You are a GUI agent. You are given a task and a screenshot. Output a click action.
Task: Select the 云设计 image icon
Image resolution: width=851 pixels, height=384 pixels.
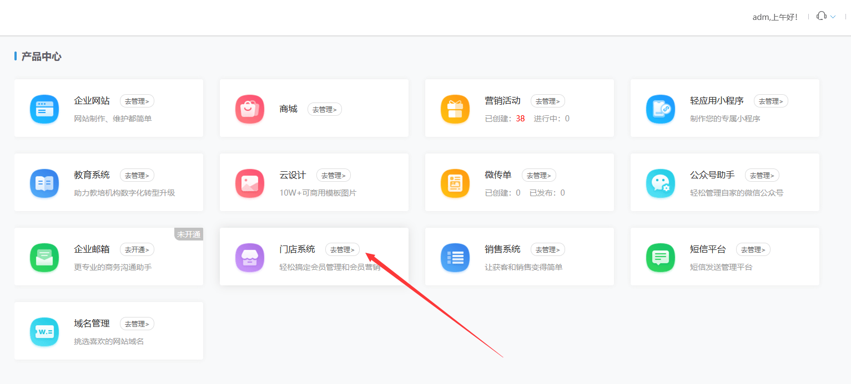tap(249, 183)
